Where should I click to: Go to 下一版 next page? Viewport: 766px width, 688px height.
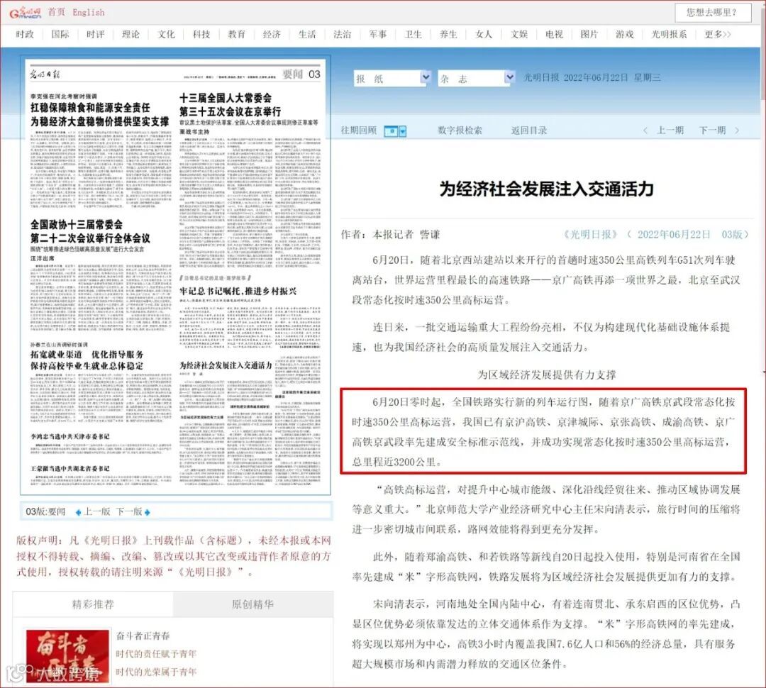[129, 511]
